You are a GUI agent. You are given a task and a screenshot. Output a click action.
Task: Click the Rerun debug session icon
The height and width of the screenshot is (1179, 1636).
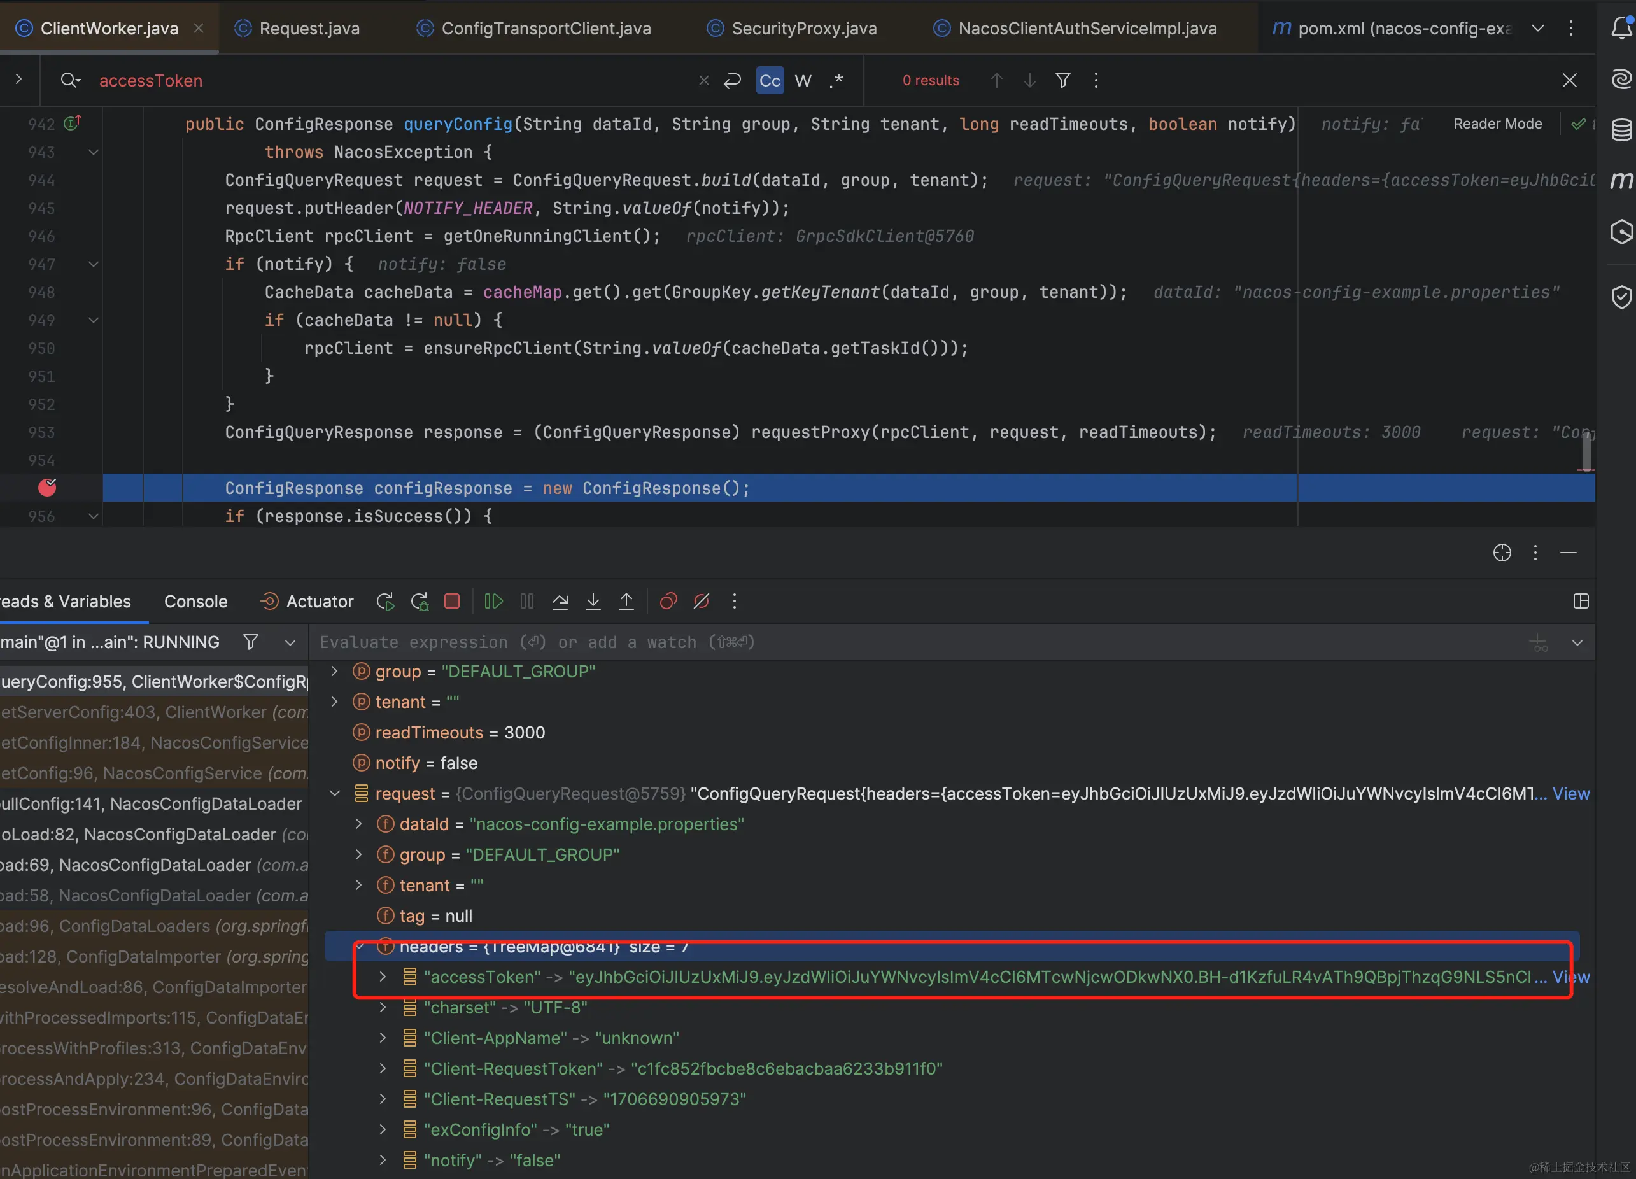(385, 601)
